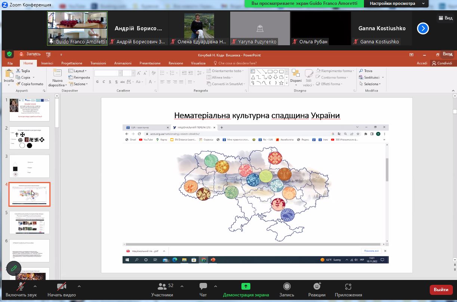The image size is (457, 302).
Task: Start video with the camera toggle
Action: 61,287
